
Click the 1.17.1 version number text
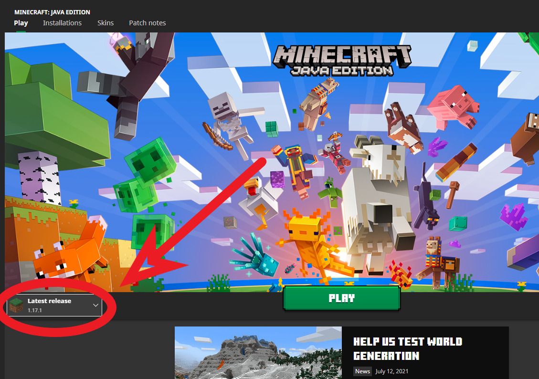(x=34, y=310)
